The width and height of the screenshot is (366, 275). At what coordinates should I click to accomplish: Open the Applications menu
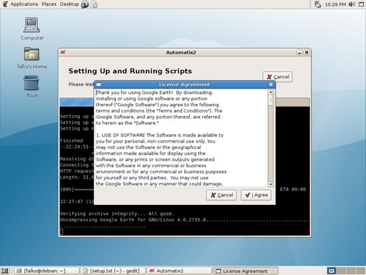tap(24, 4)
